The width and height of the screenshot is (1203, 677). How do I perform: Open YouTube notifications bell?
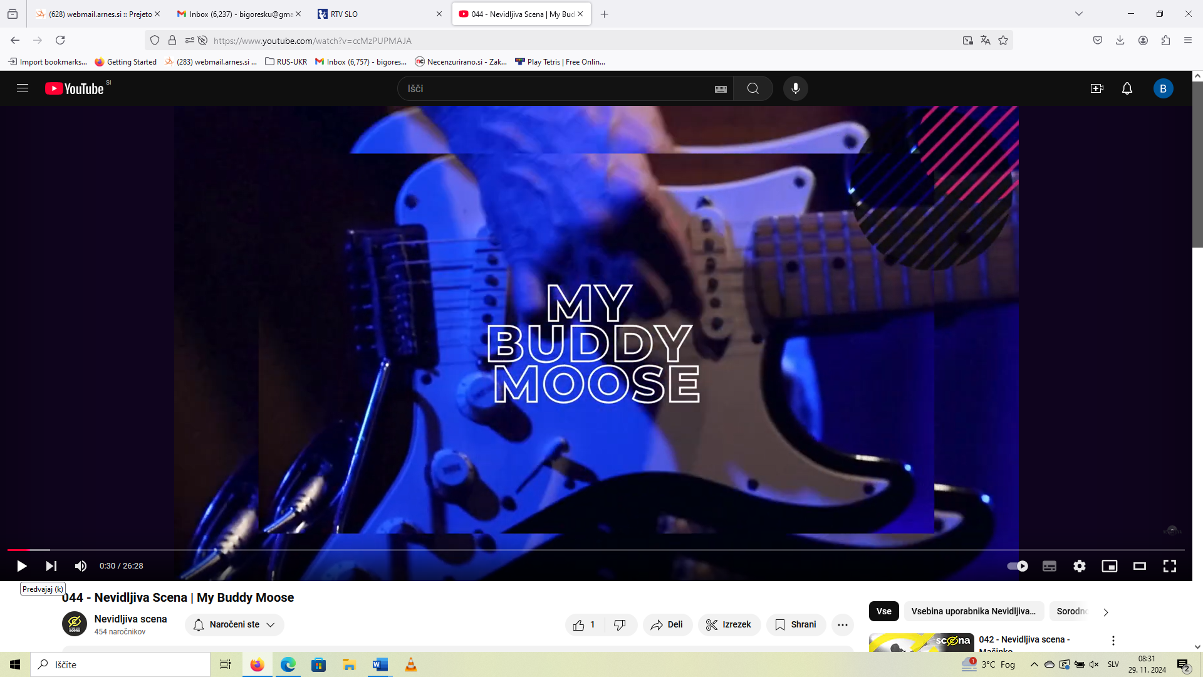click(1127, 88)
